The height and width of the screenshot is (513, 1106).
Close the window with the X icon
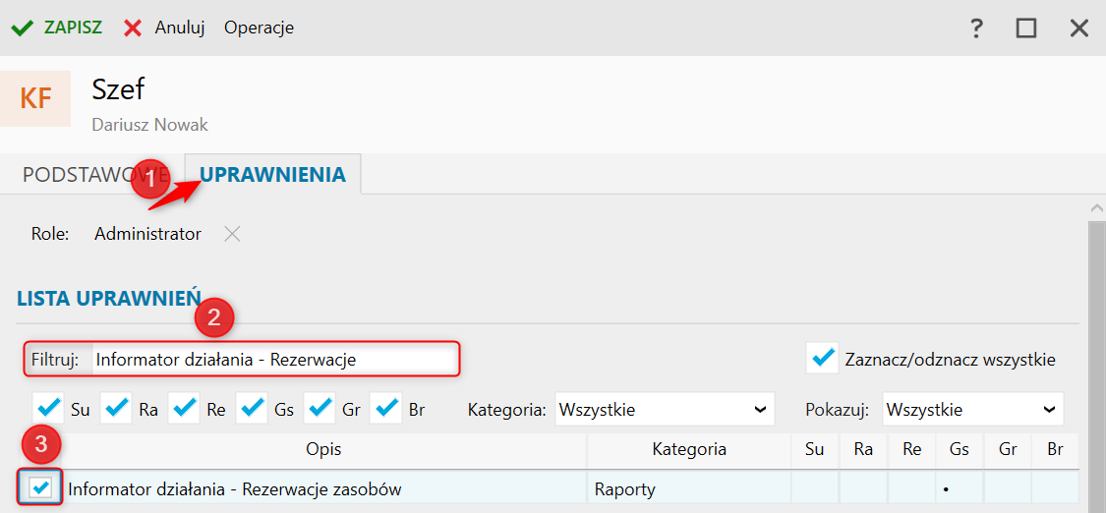pos(1079,28)
